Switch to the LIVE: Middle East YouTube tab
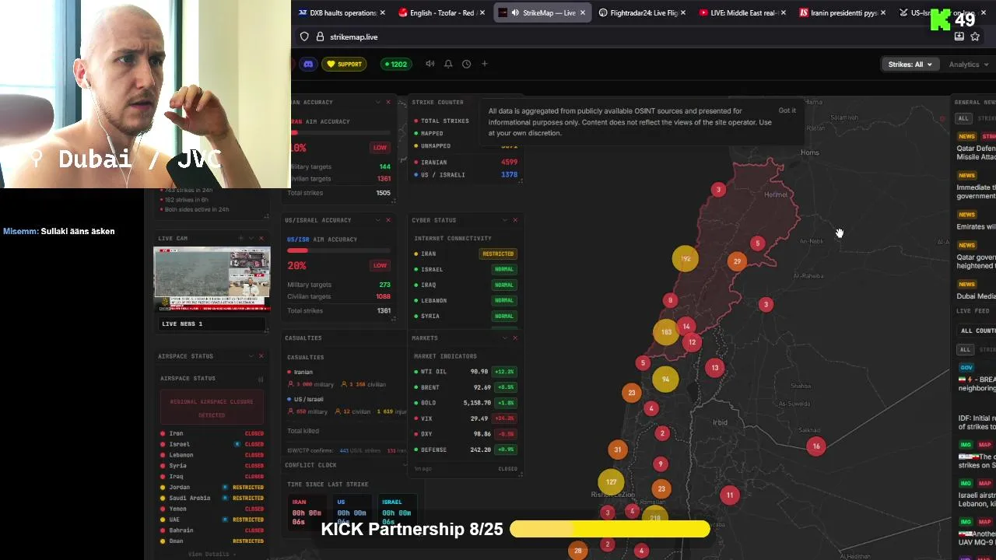The width and height of the screenshot is (996, 560). [742, 12]
